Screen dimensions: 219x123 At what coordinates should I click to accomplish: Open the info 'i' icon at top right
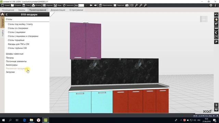(x=215, y=5)
